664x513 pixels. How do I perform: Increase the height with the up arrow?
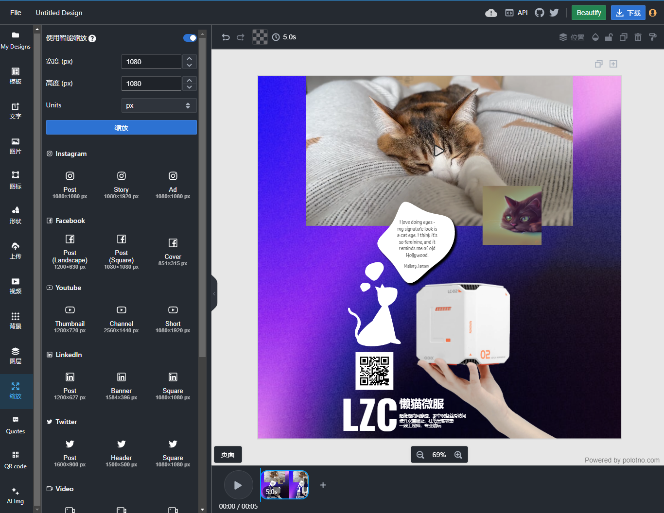tap(190, 80)
